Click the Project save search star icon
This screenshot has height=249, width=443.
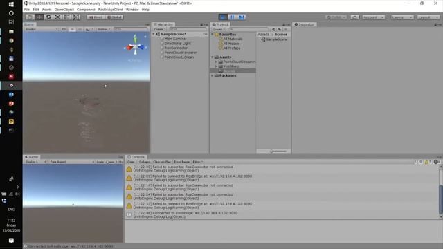(286, 29)
